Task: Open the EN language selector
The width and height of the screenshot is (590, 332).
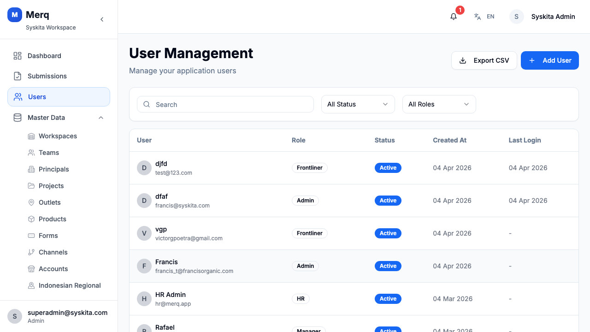Action: pyautogui.click(x=484, y=17)
